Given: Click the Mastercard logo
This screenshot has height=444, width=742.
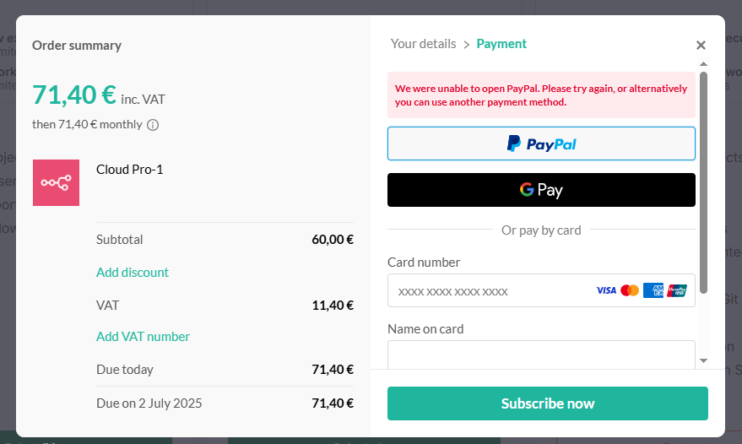Looking at the screenshot, I should point(630,290).
